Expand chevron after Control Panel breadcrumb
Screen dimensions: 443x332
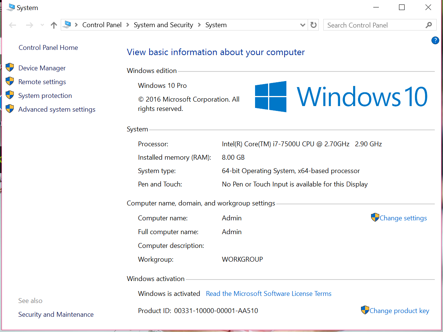click(128, 25)
